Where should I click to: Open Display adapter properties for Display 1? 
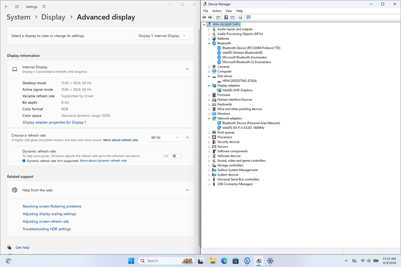point(54,122)
